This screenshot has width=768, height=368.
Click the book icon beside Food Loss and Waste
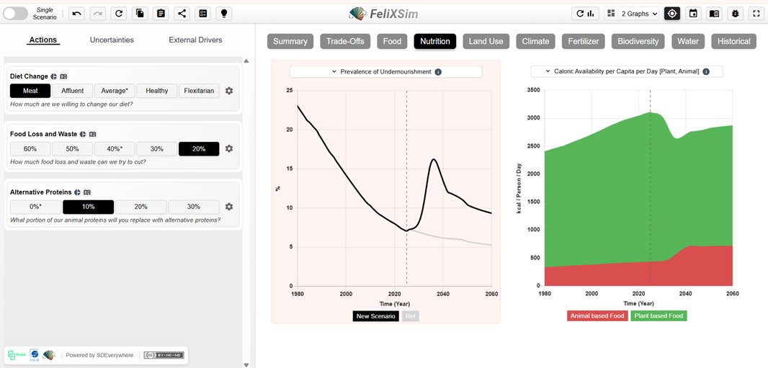pos(93,134)
